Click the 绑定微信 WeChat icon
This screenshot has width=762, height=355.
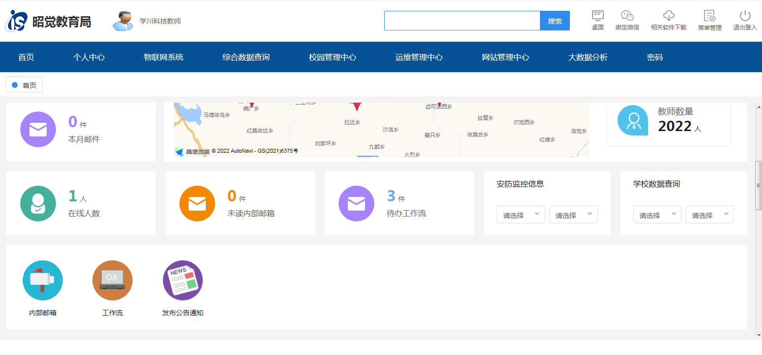click(x=627, y=16)
